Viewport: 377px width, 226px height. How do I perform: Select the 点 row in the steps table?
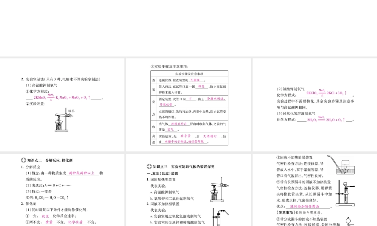pyautogui.click(x=154, y=114)
